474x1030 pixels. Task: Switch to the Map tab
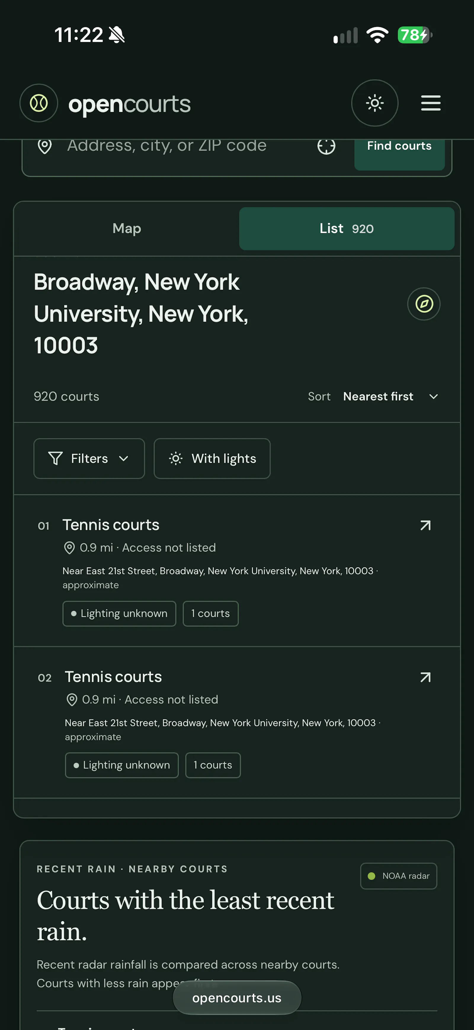coord(127,228)
